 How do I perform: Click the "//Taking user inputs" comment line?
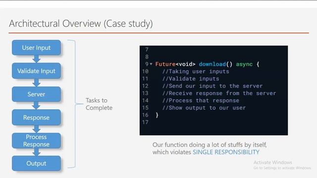click(196, 71)
